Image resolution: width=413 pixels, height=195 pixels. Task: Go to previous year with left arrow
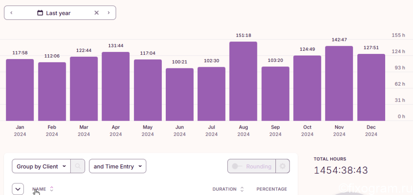coord(11,12)
